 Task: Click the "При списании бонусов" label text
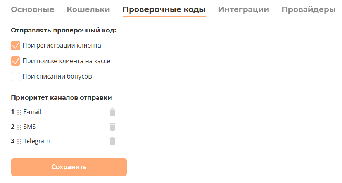click(x=57, y=77)
